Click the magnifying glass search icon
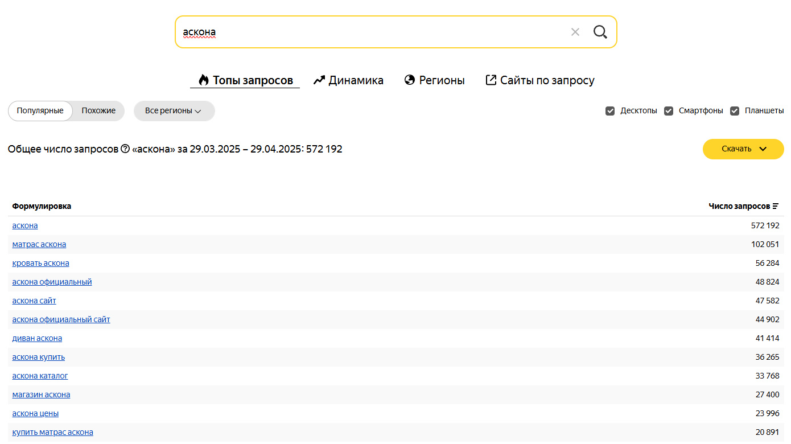The width and height of the screenshot is (791, 444). (x=600, y=32)
